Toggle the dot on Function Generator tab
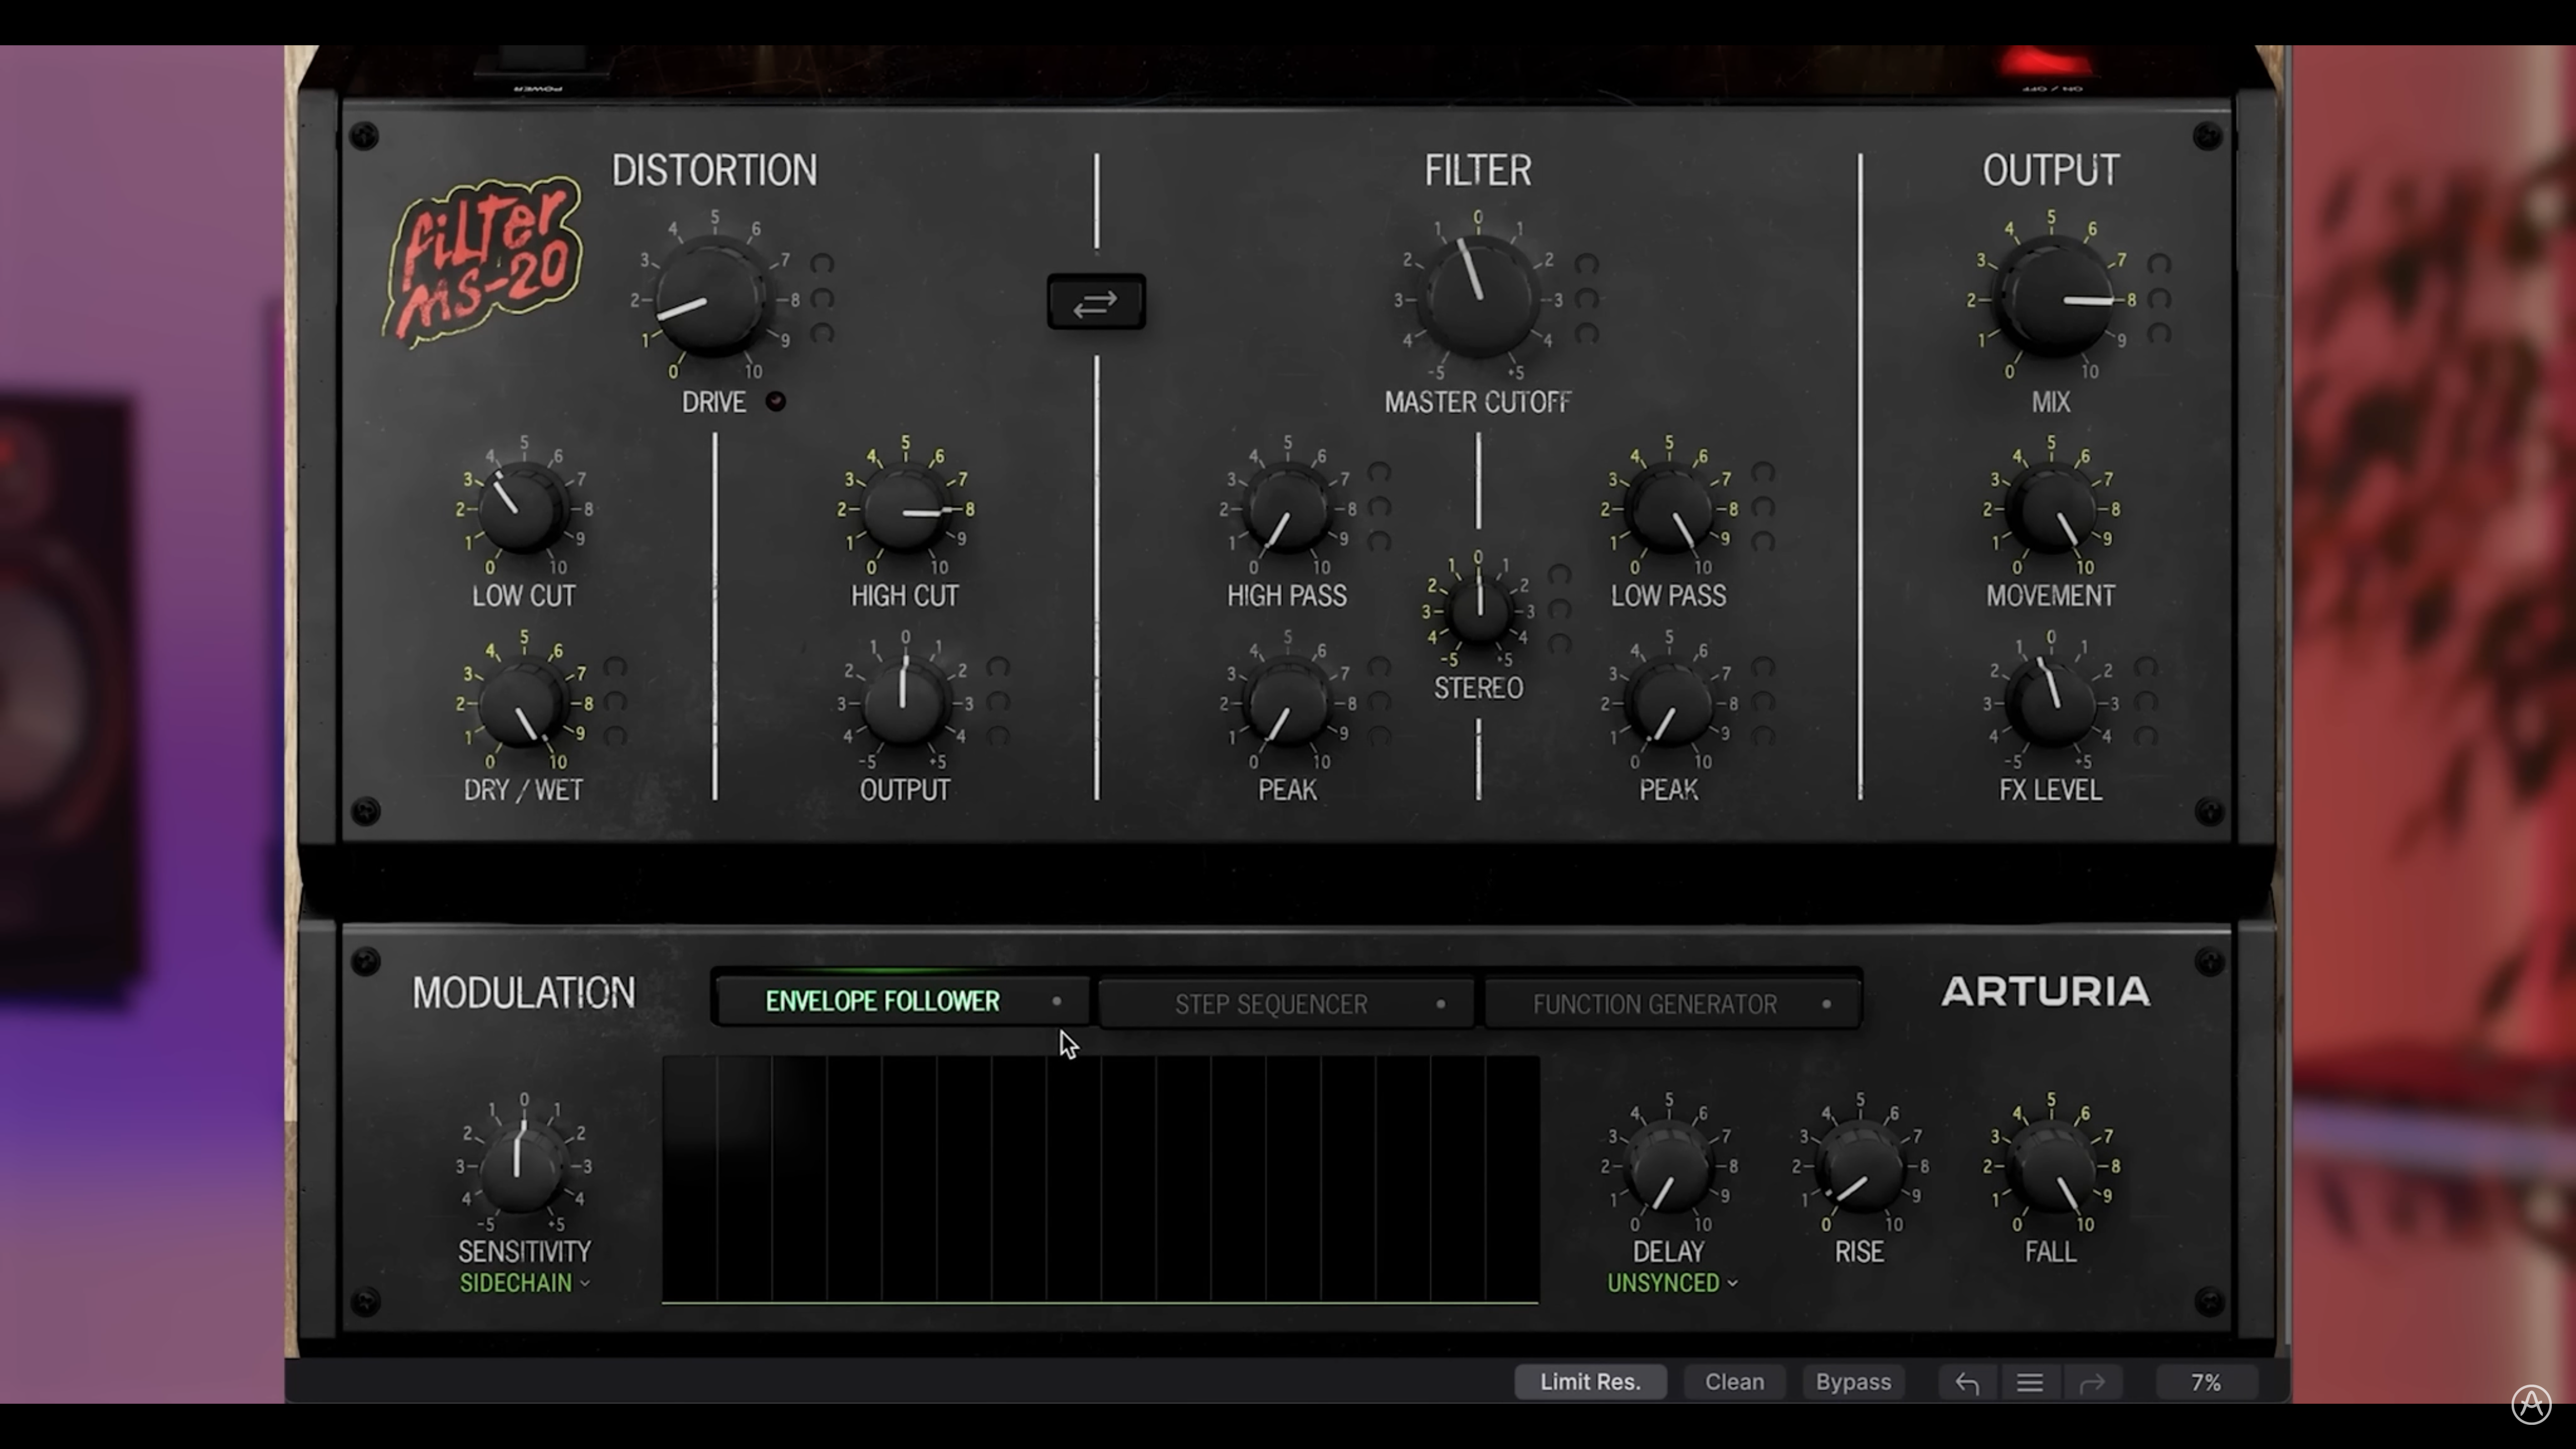 point(1827,1004)
